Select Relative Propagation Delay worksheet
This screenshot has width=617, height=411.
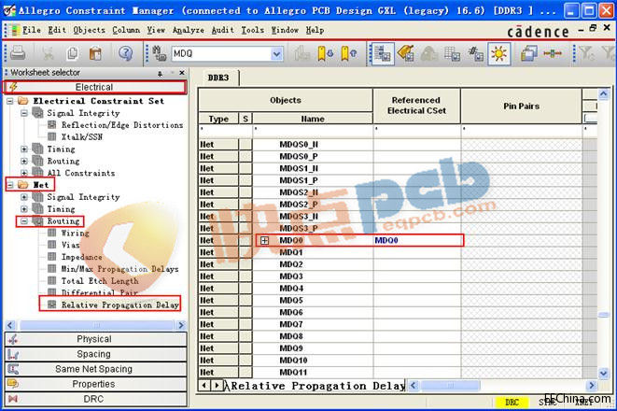[120, 305]
